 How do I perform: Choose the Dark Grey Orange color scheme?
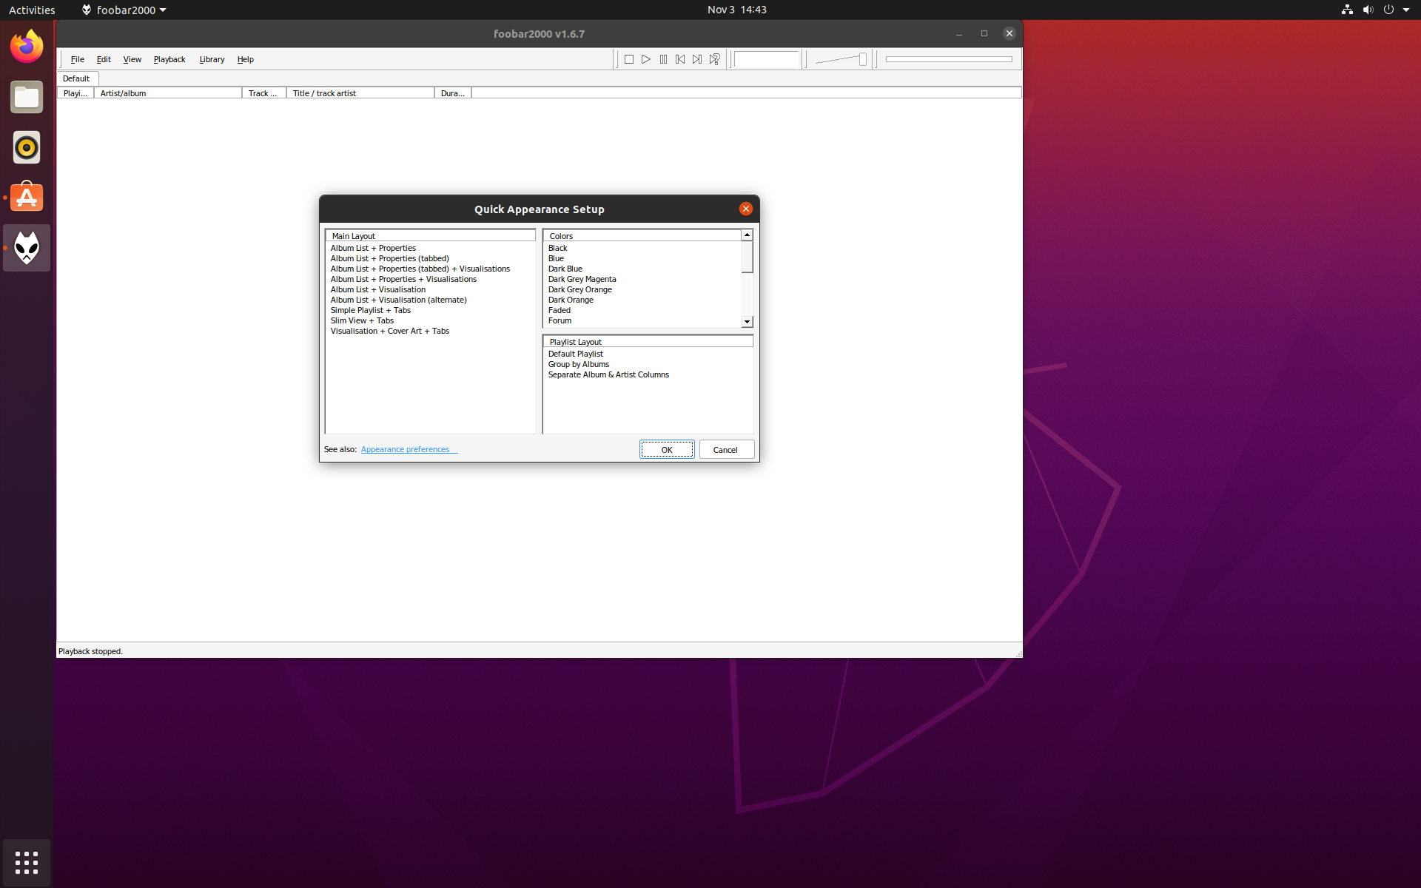pyautogui.click(x=580, y=289)
